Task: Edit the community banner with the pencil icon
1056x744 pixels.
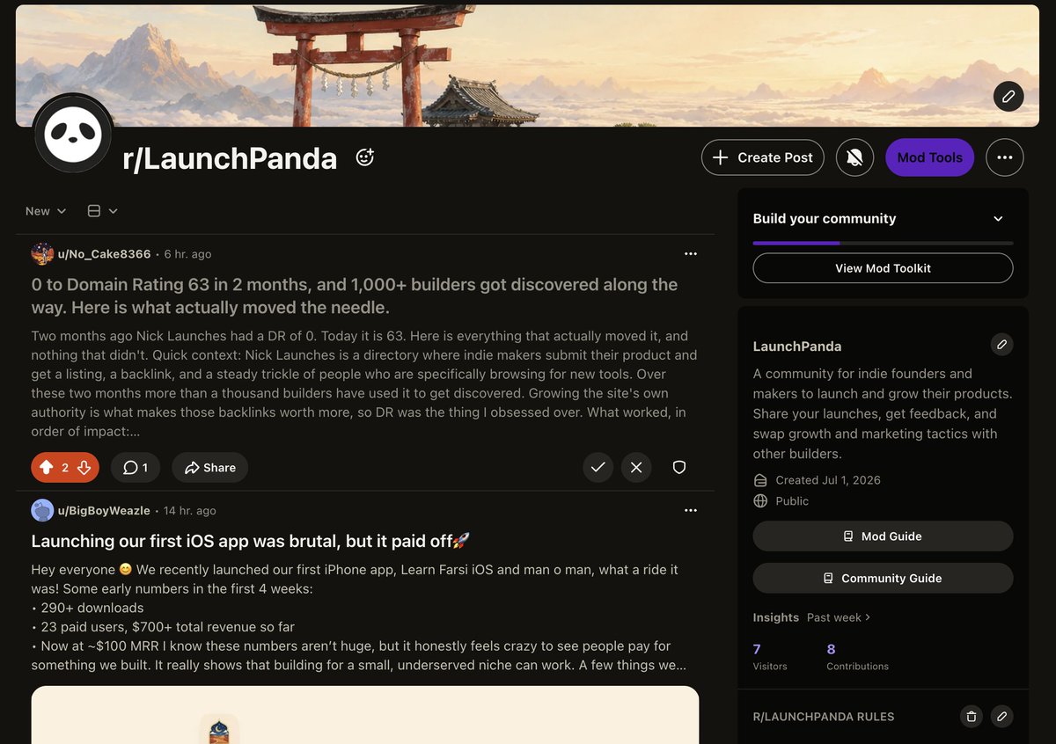Action: (x=1008, y=96)
